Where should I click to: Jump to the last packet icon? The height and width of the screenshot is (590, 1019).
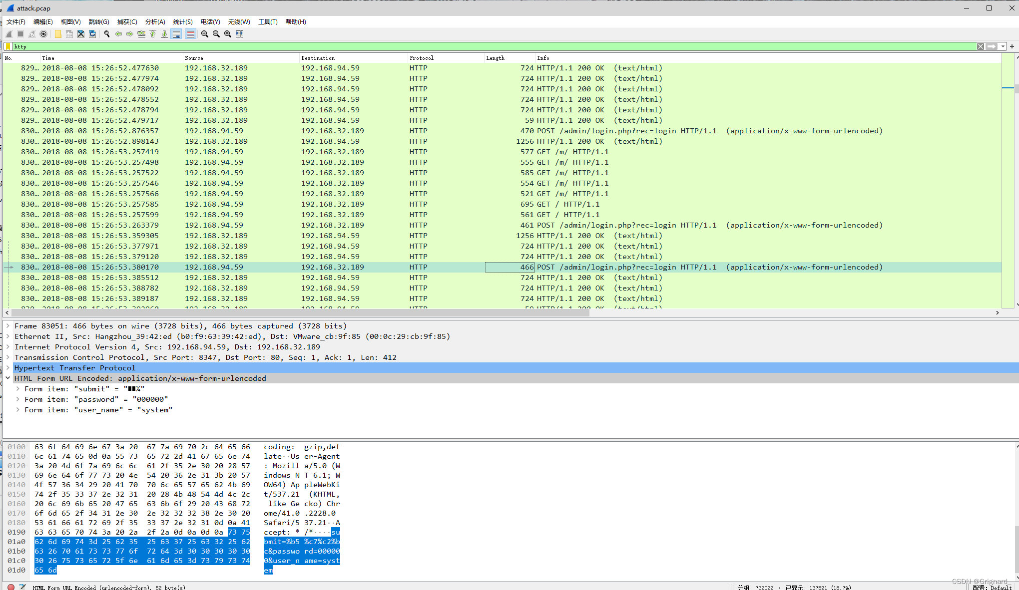click(164, 34)
